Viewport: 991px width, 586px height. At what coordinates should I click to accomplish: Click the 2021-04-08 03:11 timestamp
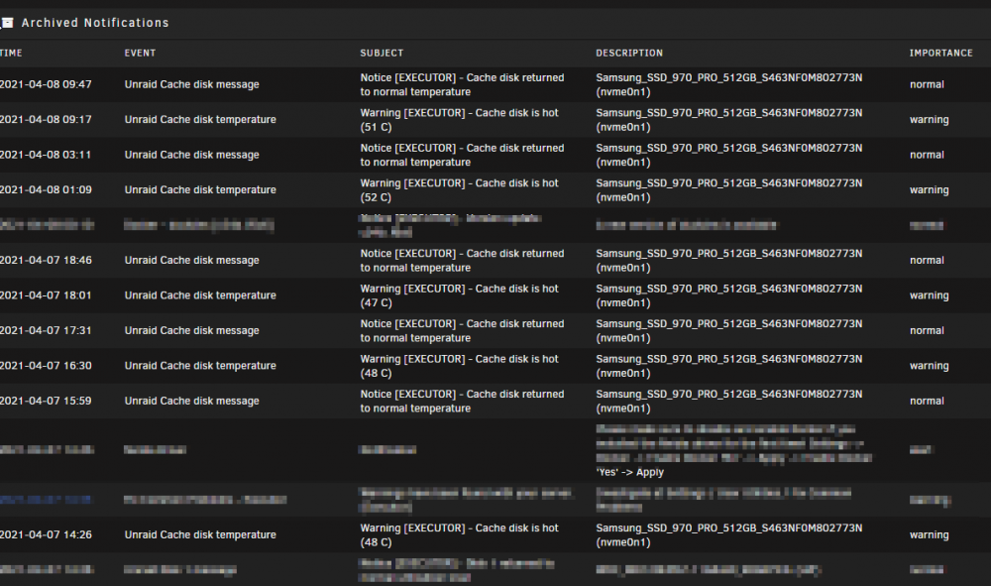(x=46, y=155)
